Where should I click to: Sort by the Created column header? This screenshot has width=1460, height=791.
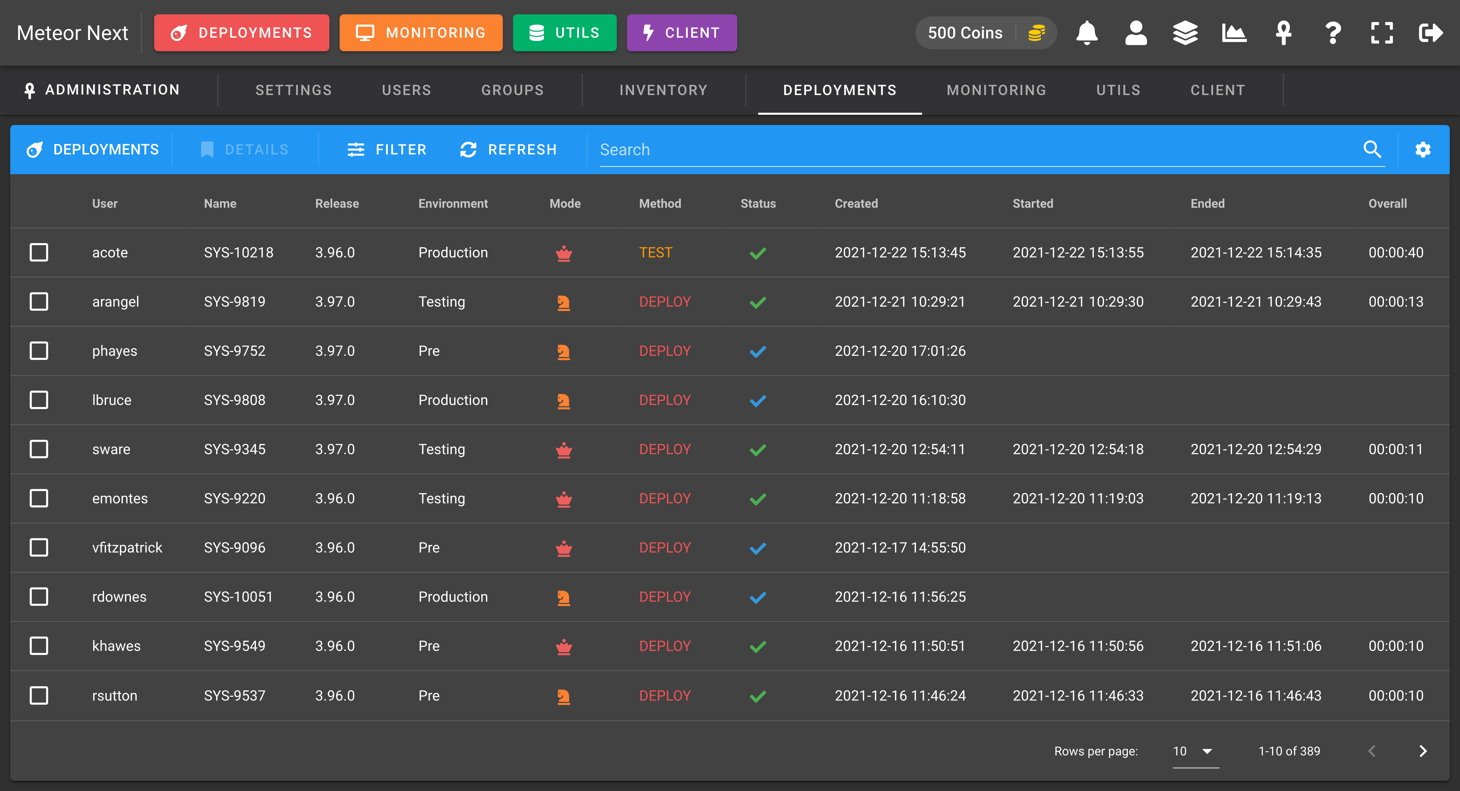(x=856, y=203)
